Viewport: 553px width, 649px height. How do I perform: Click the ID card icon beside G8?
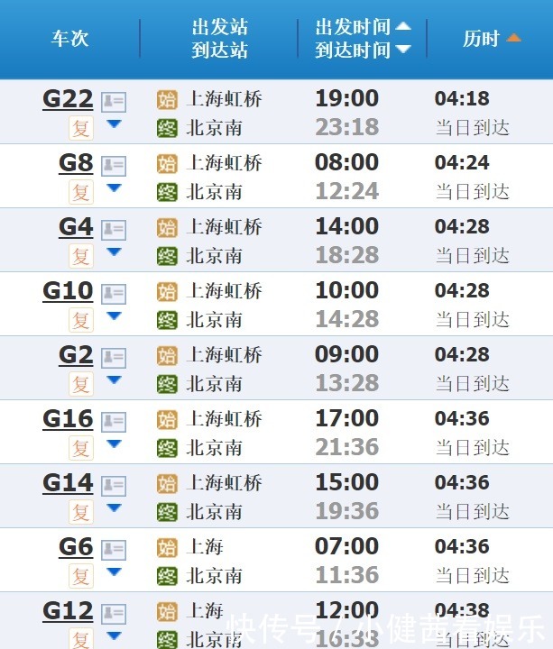pos(114,165)
